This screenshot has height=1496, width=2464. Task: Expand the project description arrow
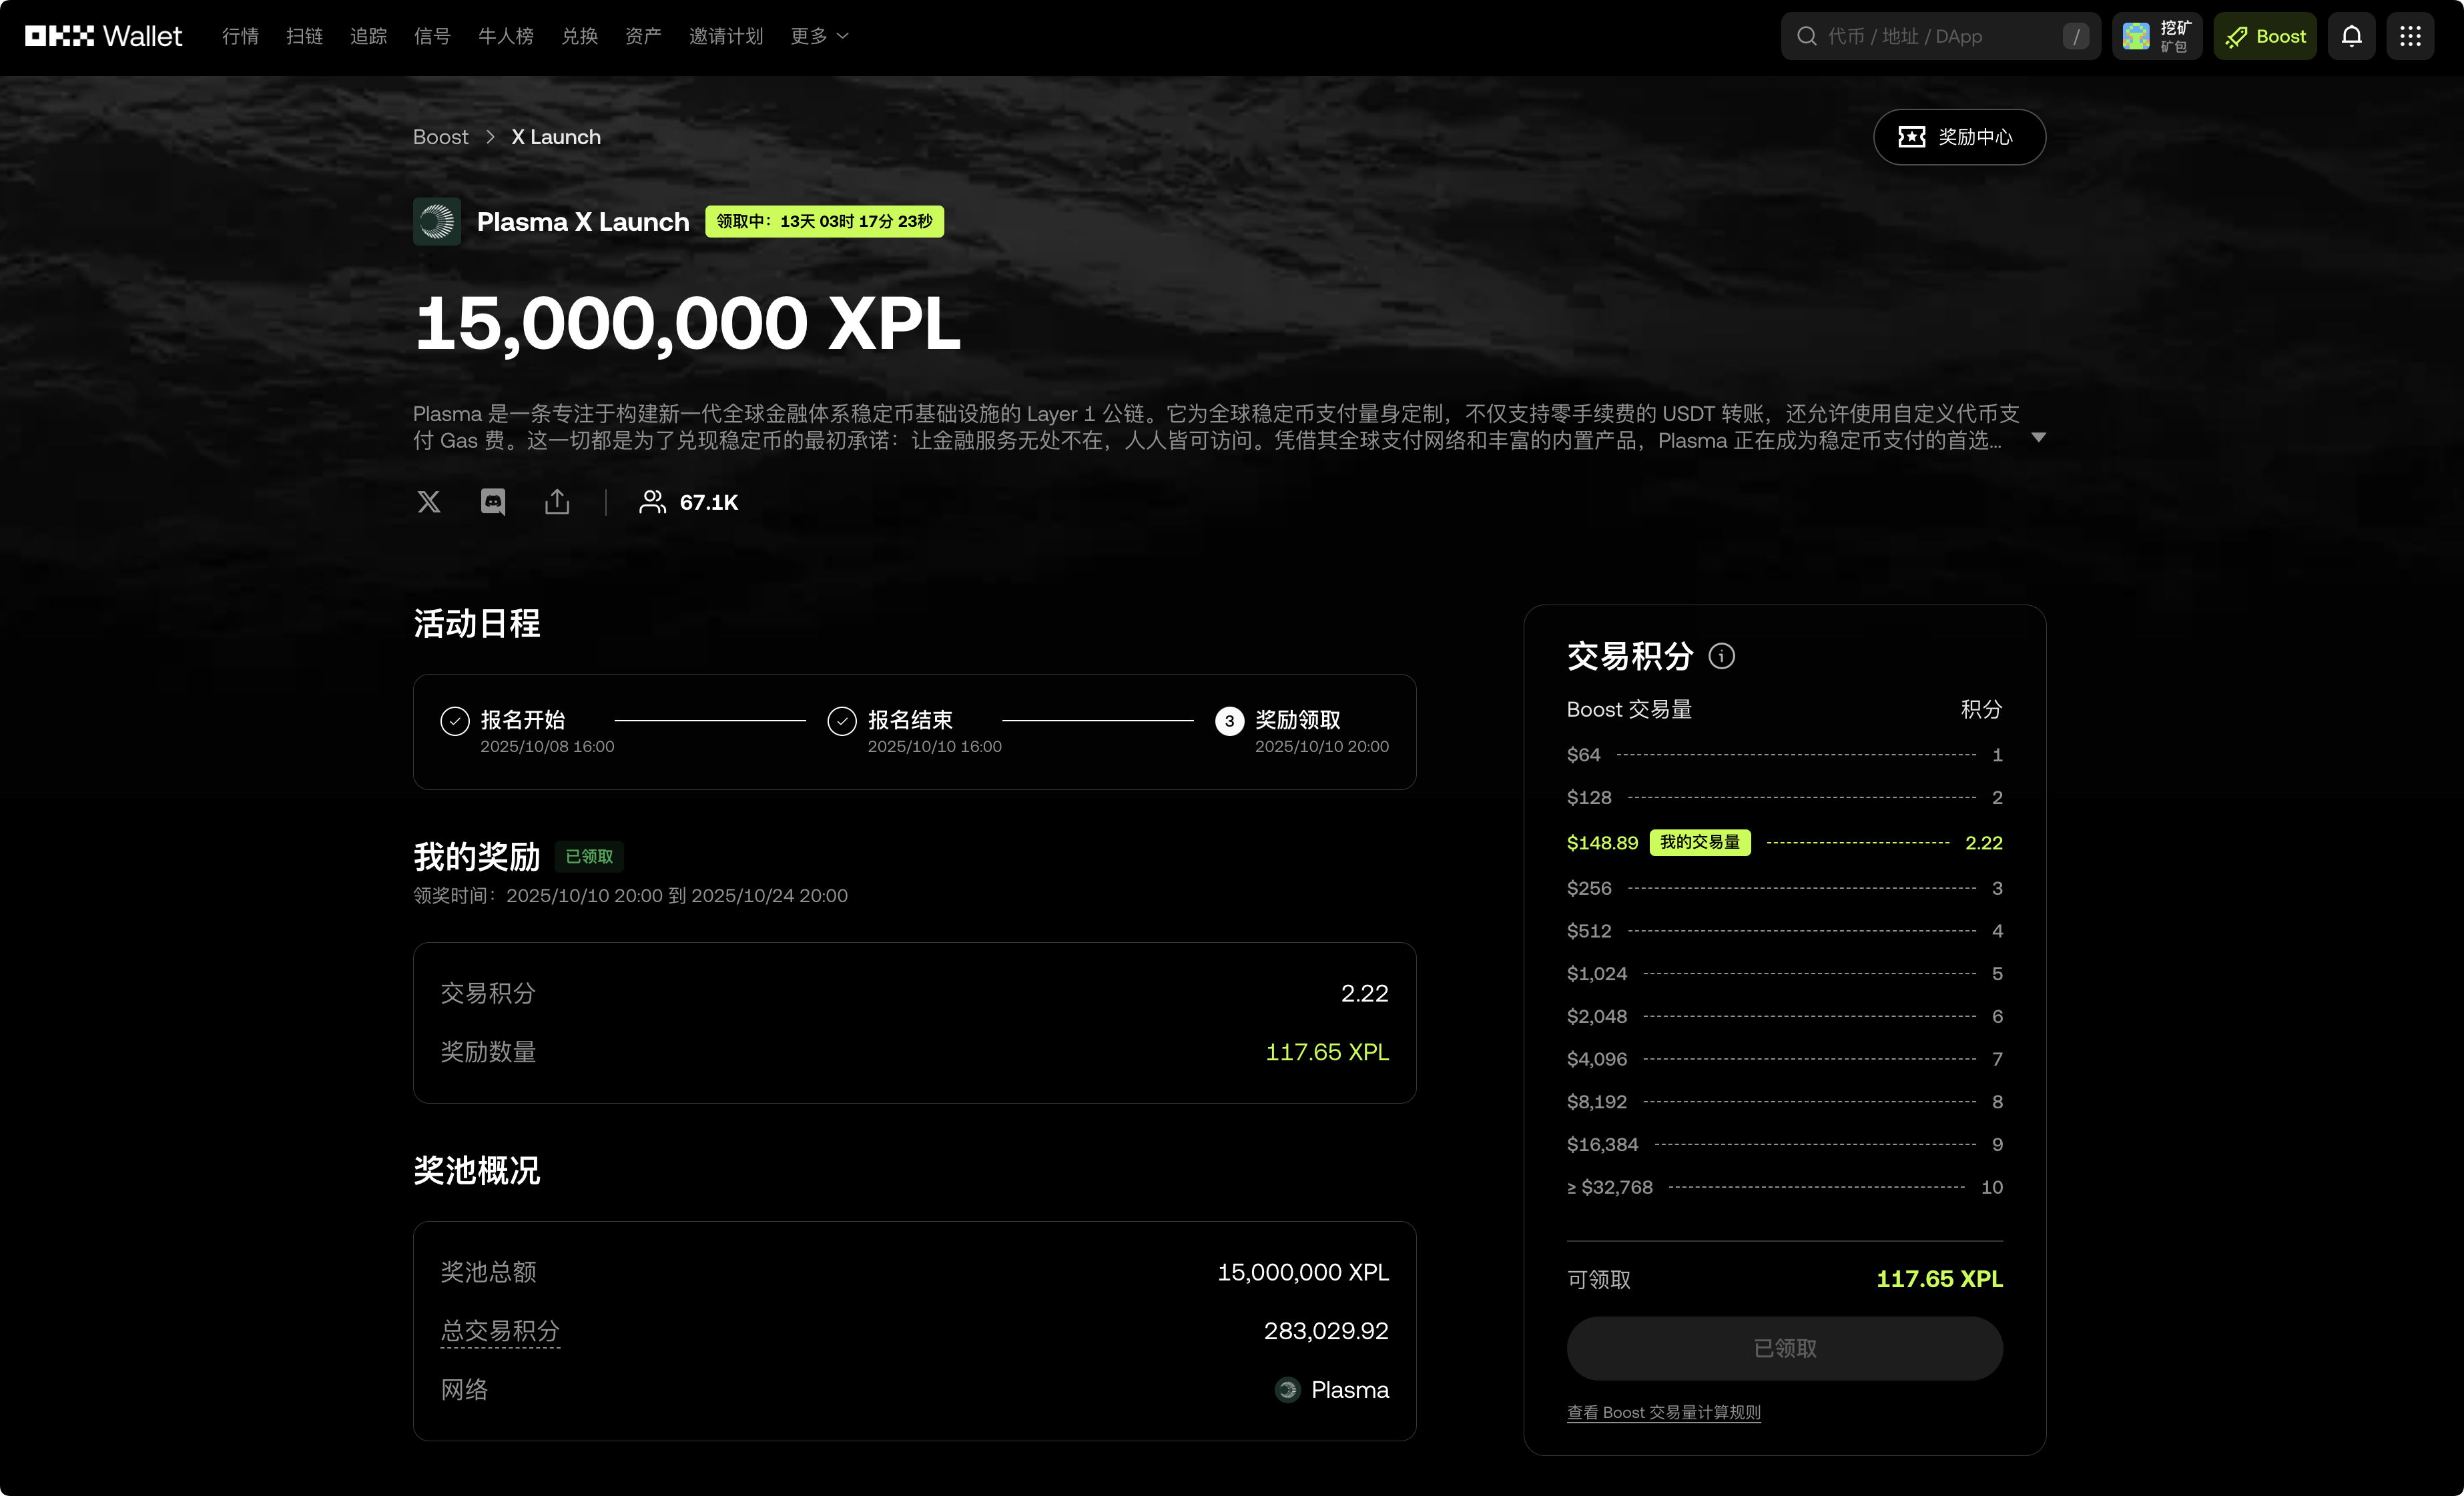tap(2038, 438)
